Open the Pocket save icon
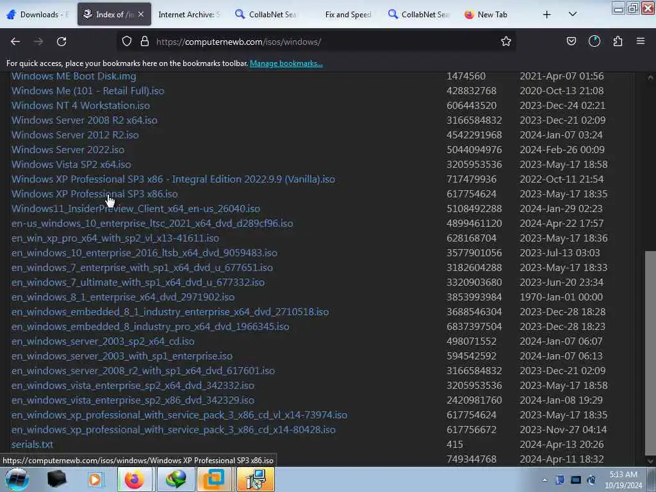The image size is (656, 492). pos(571,42)
